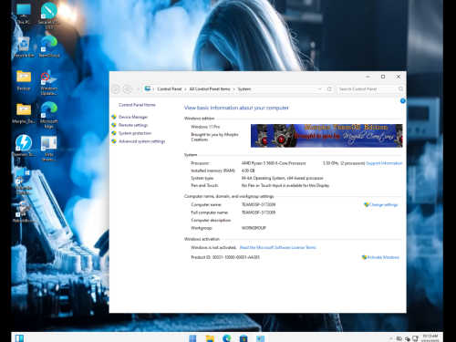Open Device Manager from the sidebar
The width and height of the screenshot is (456, 342).
(x=133, y=117)
